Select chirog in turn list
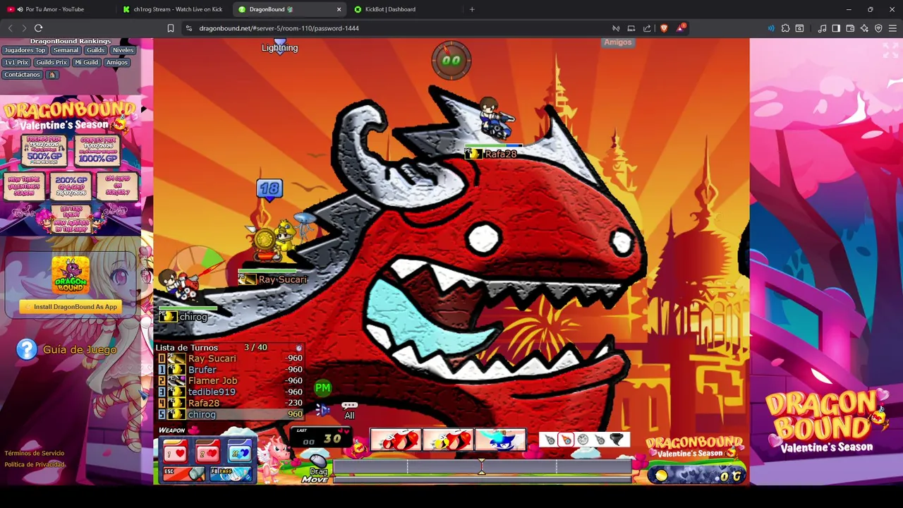The height and width of the screenshot is (508, 903). 229,414
